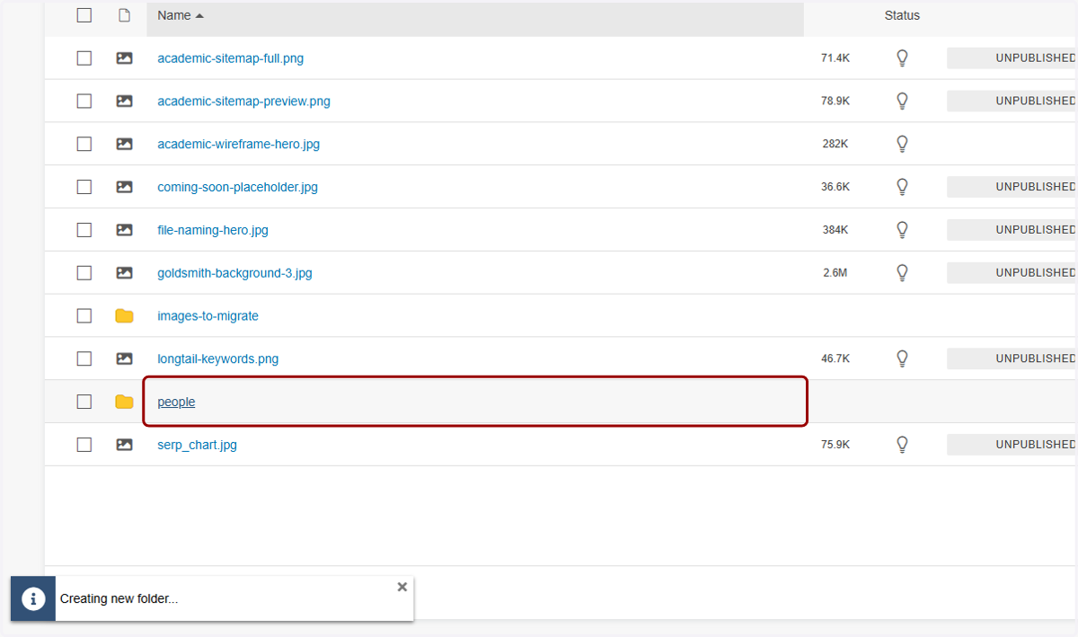Viewport: 1078px width, 637px height.
Task: Click the 75.9K file size value
Action: coord(835,445)
